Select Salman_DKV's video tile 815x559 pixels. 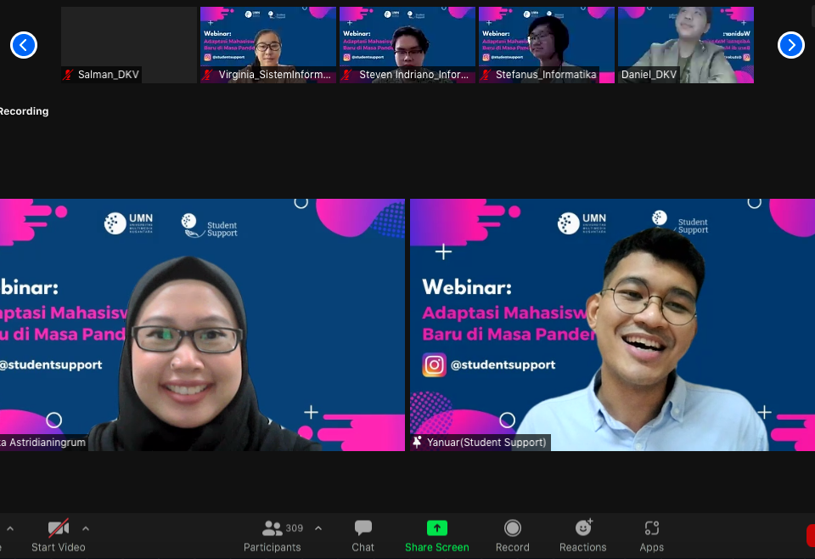(x=129, y=44)
